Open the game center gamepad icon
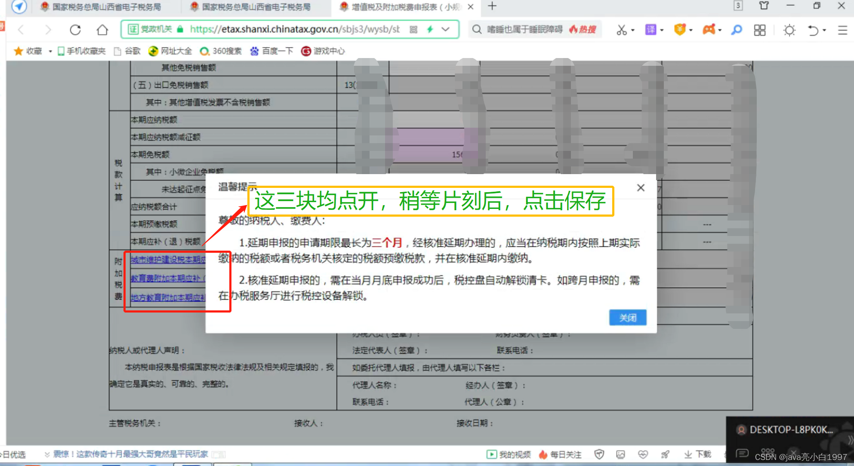 coord(709,30)
